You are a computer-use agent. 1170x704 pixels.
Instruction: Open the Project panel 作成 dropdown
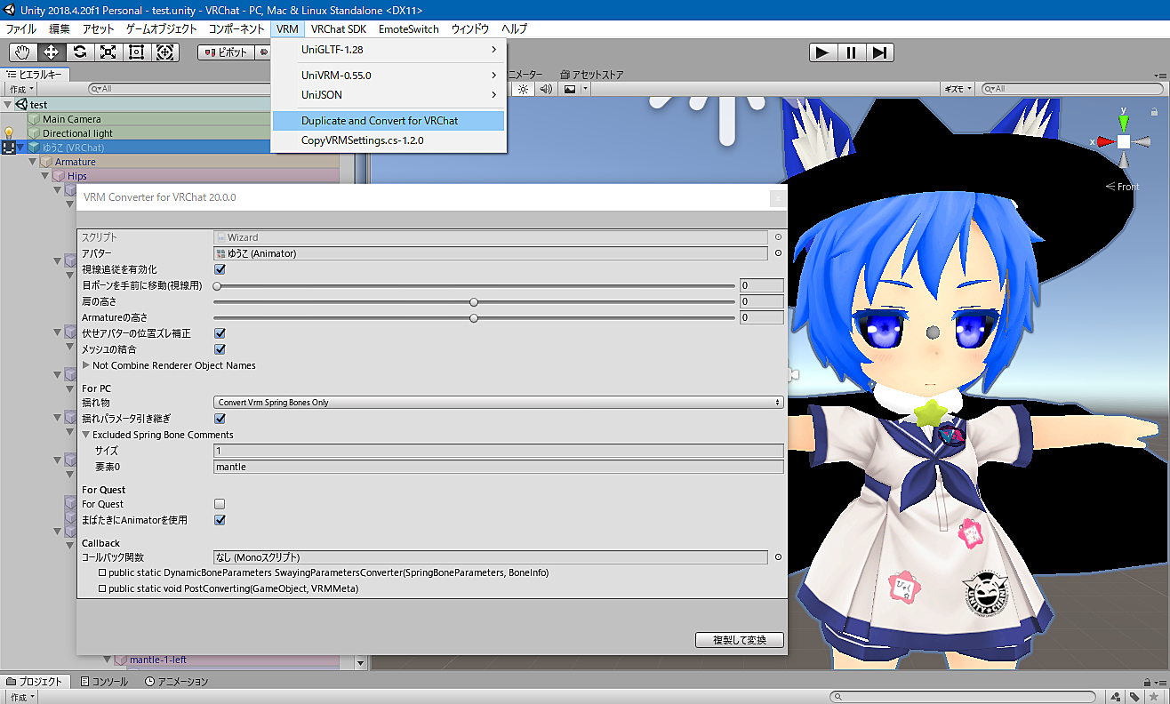[x=21, y=697]
